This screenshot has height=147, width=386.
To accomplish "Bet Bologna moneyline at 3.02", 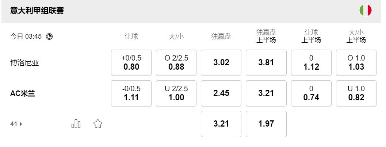I will pyautogui.click(x=221, y=63).
